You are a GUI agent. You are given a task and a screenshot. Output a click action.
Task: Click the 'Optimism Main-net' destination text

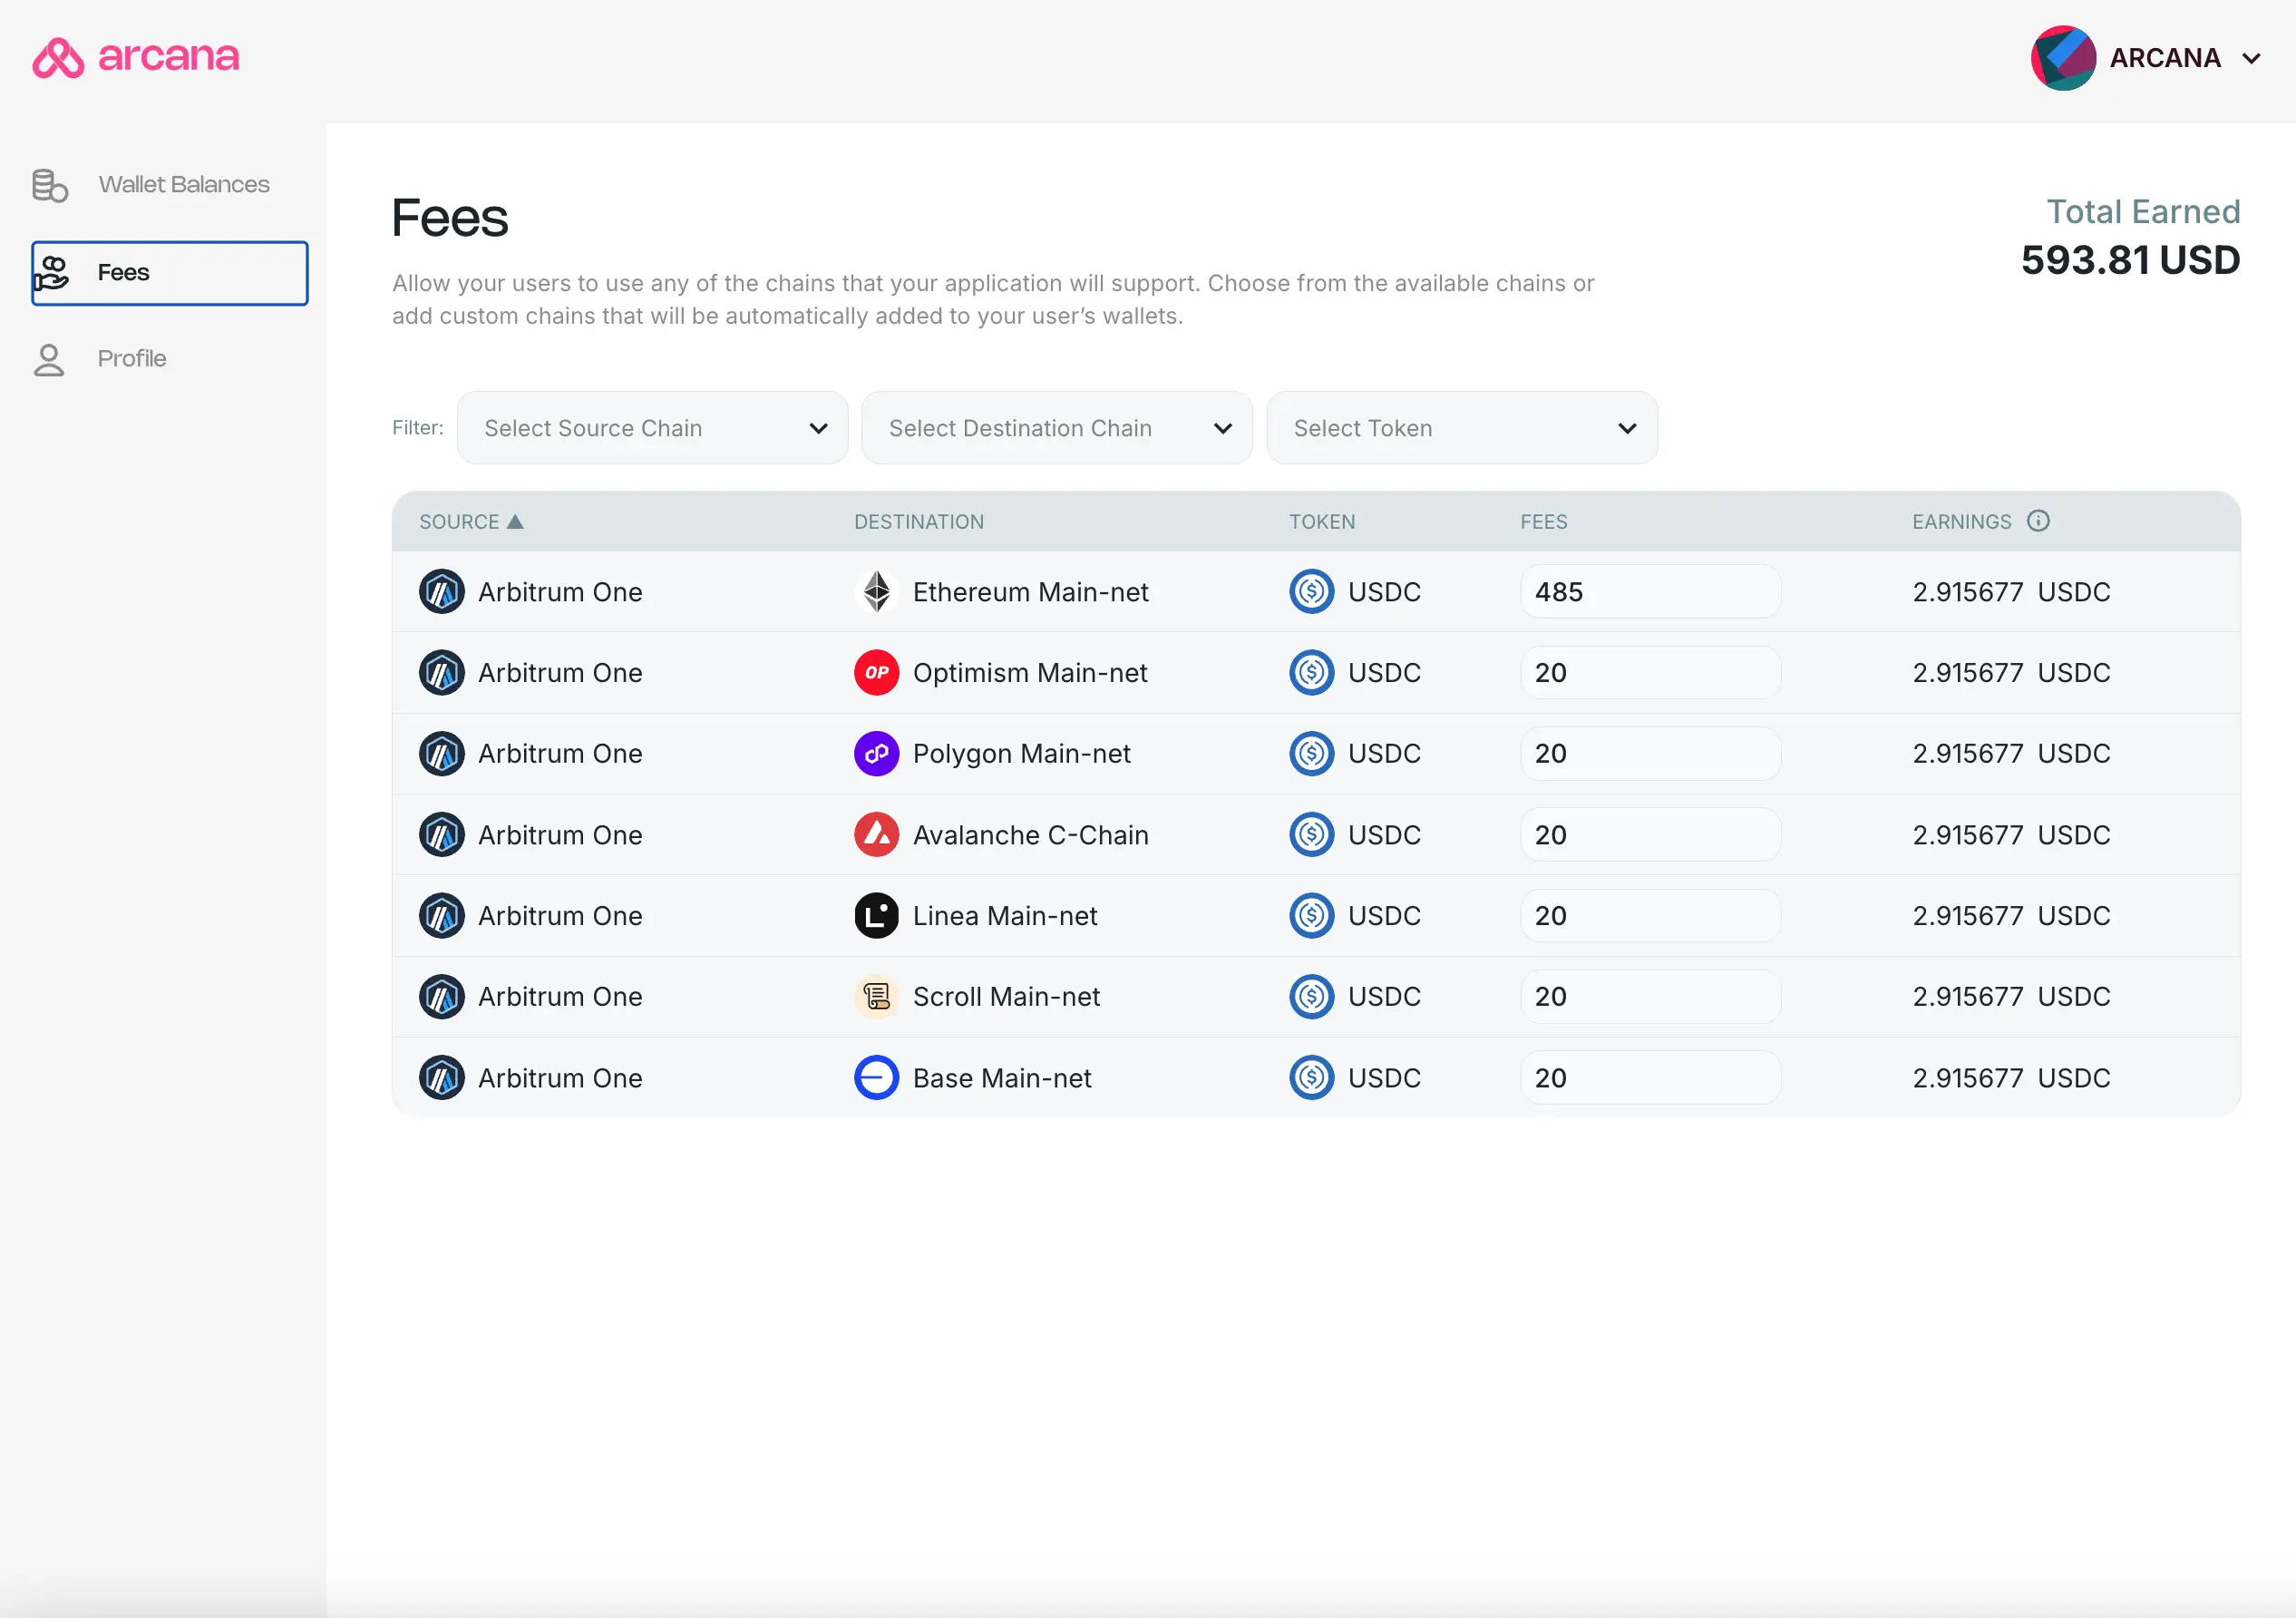coord(1030,674)
